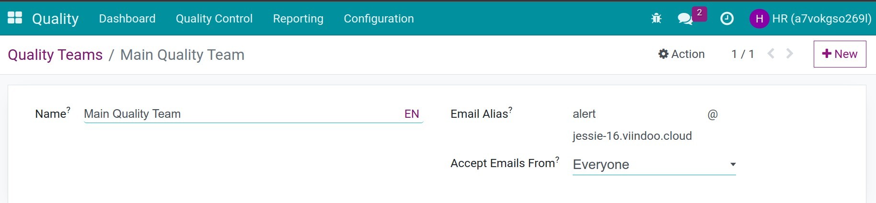Click the EN translate button
Screen dimensions: 876x203
(x=412, y=114)
